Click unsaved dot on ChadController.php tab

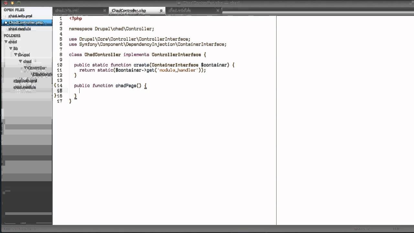click(161, 11)
